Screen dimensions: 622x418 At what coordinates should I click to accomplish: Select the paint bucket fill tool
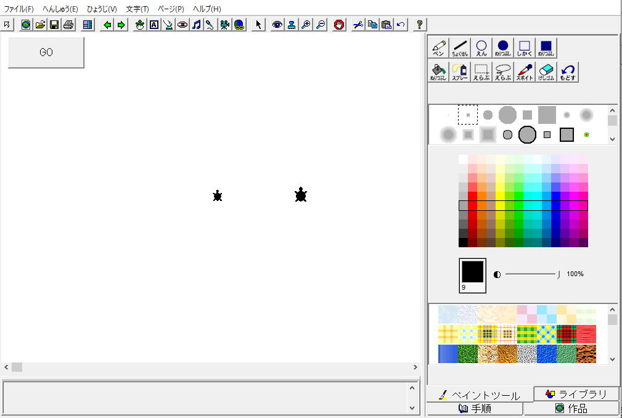(438, 72)
